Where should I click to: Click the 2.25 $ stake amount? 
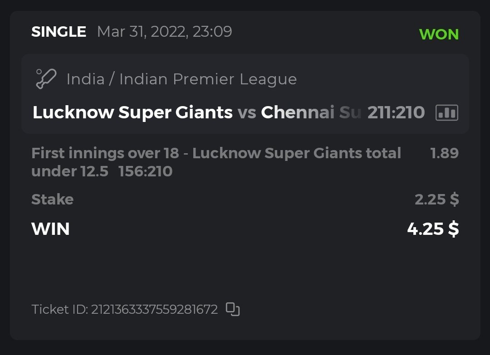point(436,199)
